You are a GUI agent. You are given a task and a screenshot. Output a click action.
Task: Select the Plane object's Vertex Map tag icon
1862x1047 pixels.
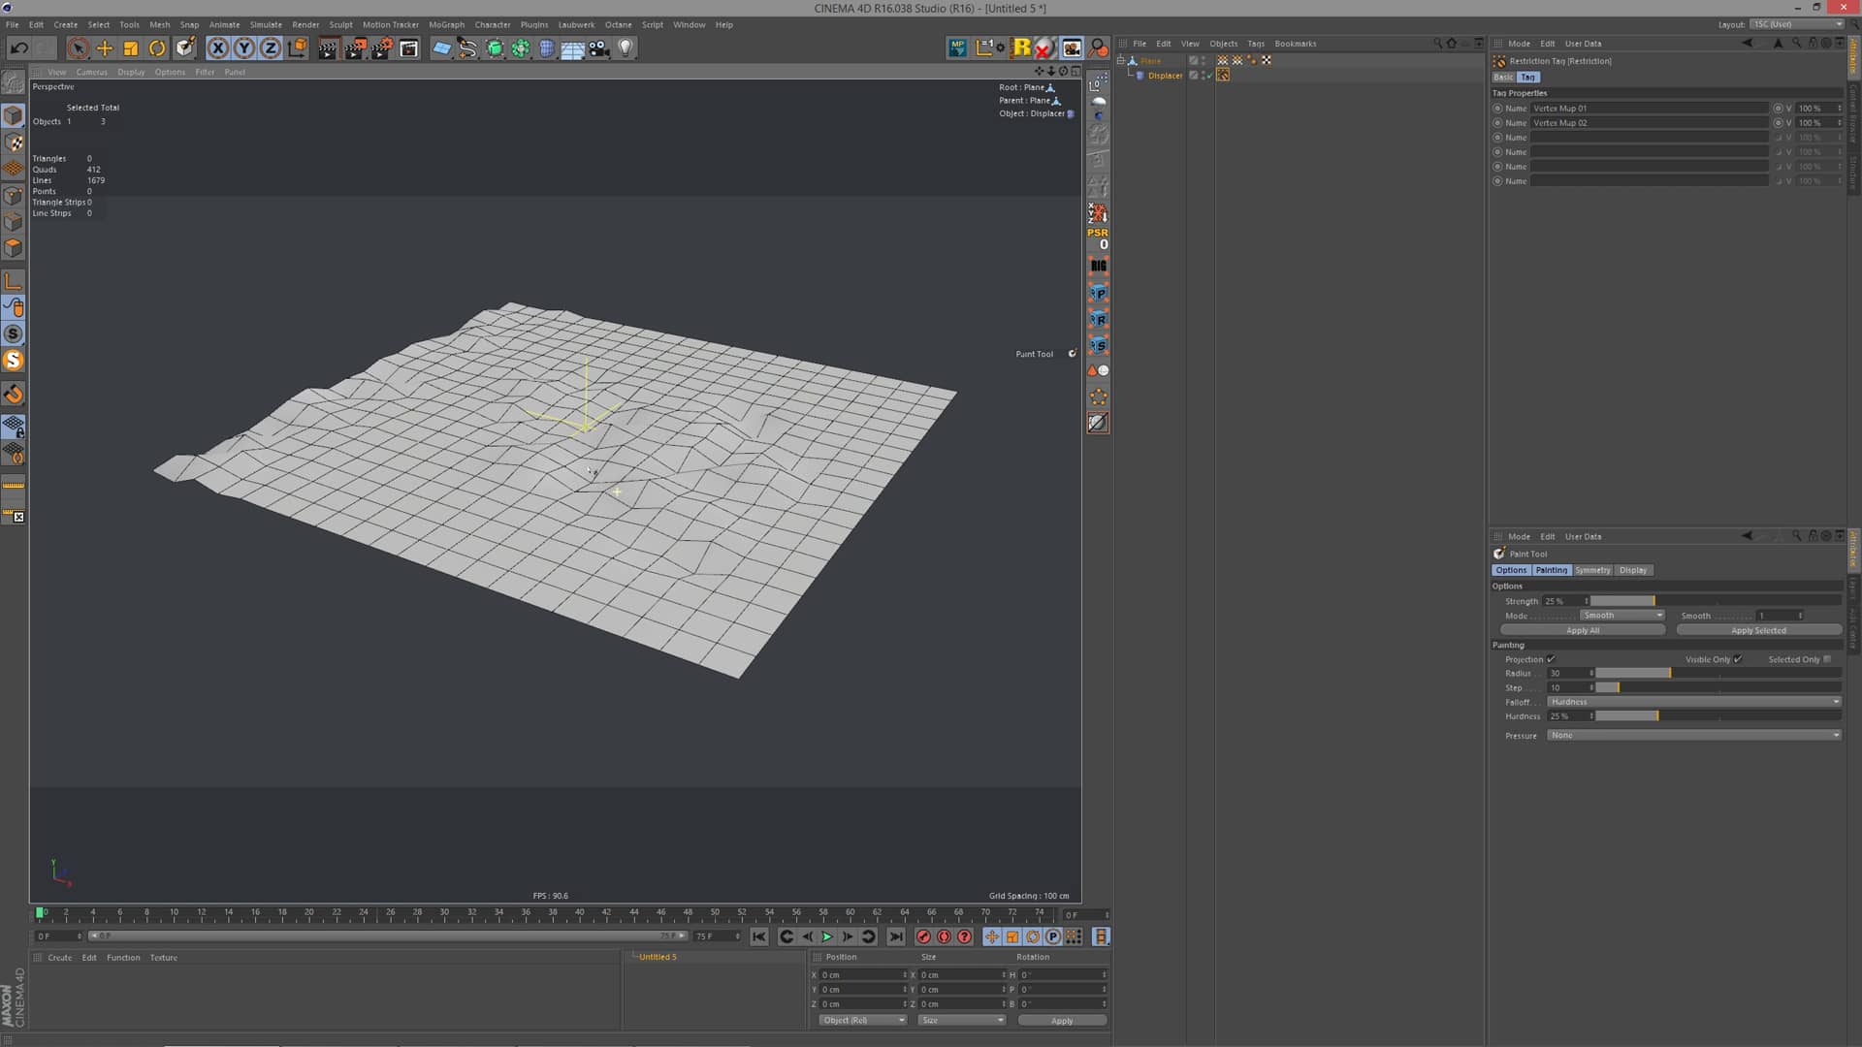point(1224,59)
